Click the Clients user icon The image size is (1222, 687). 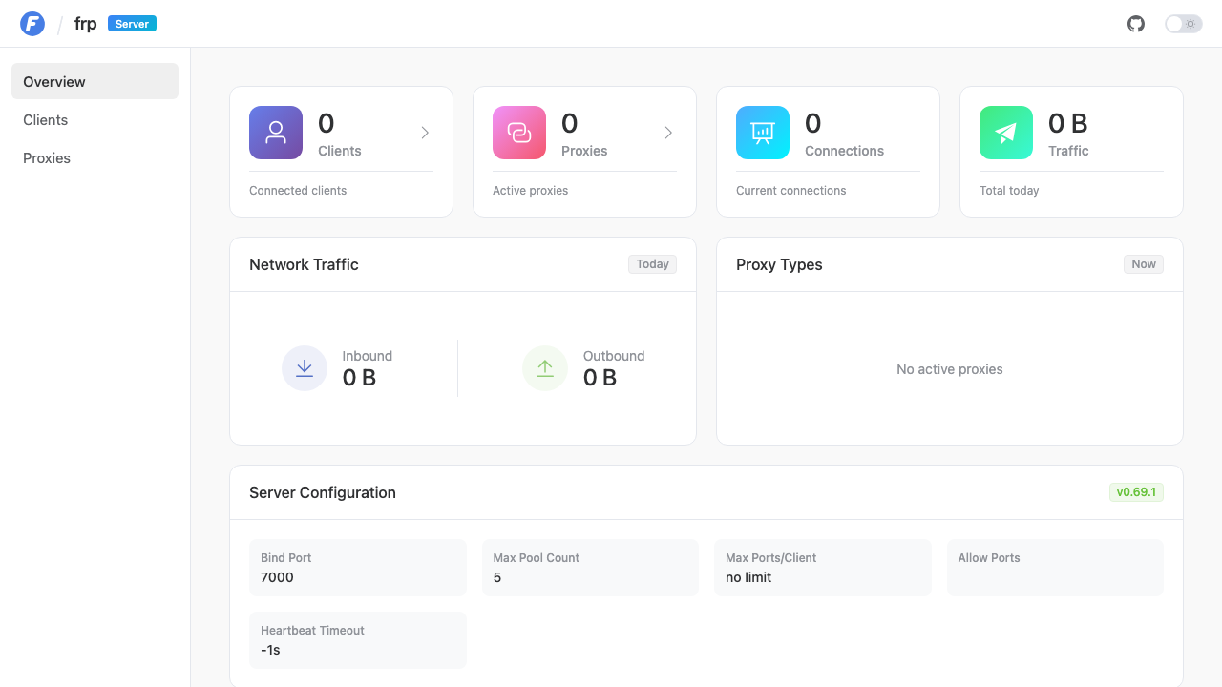(x=276, y=133)
